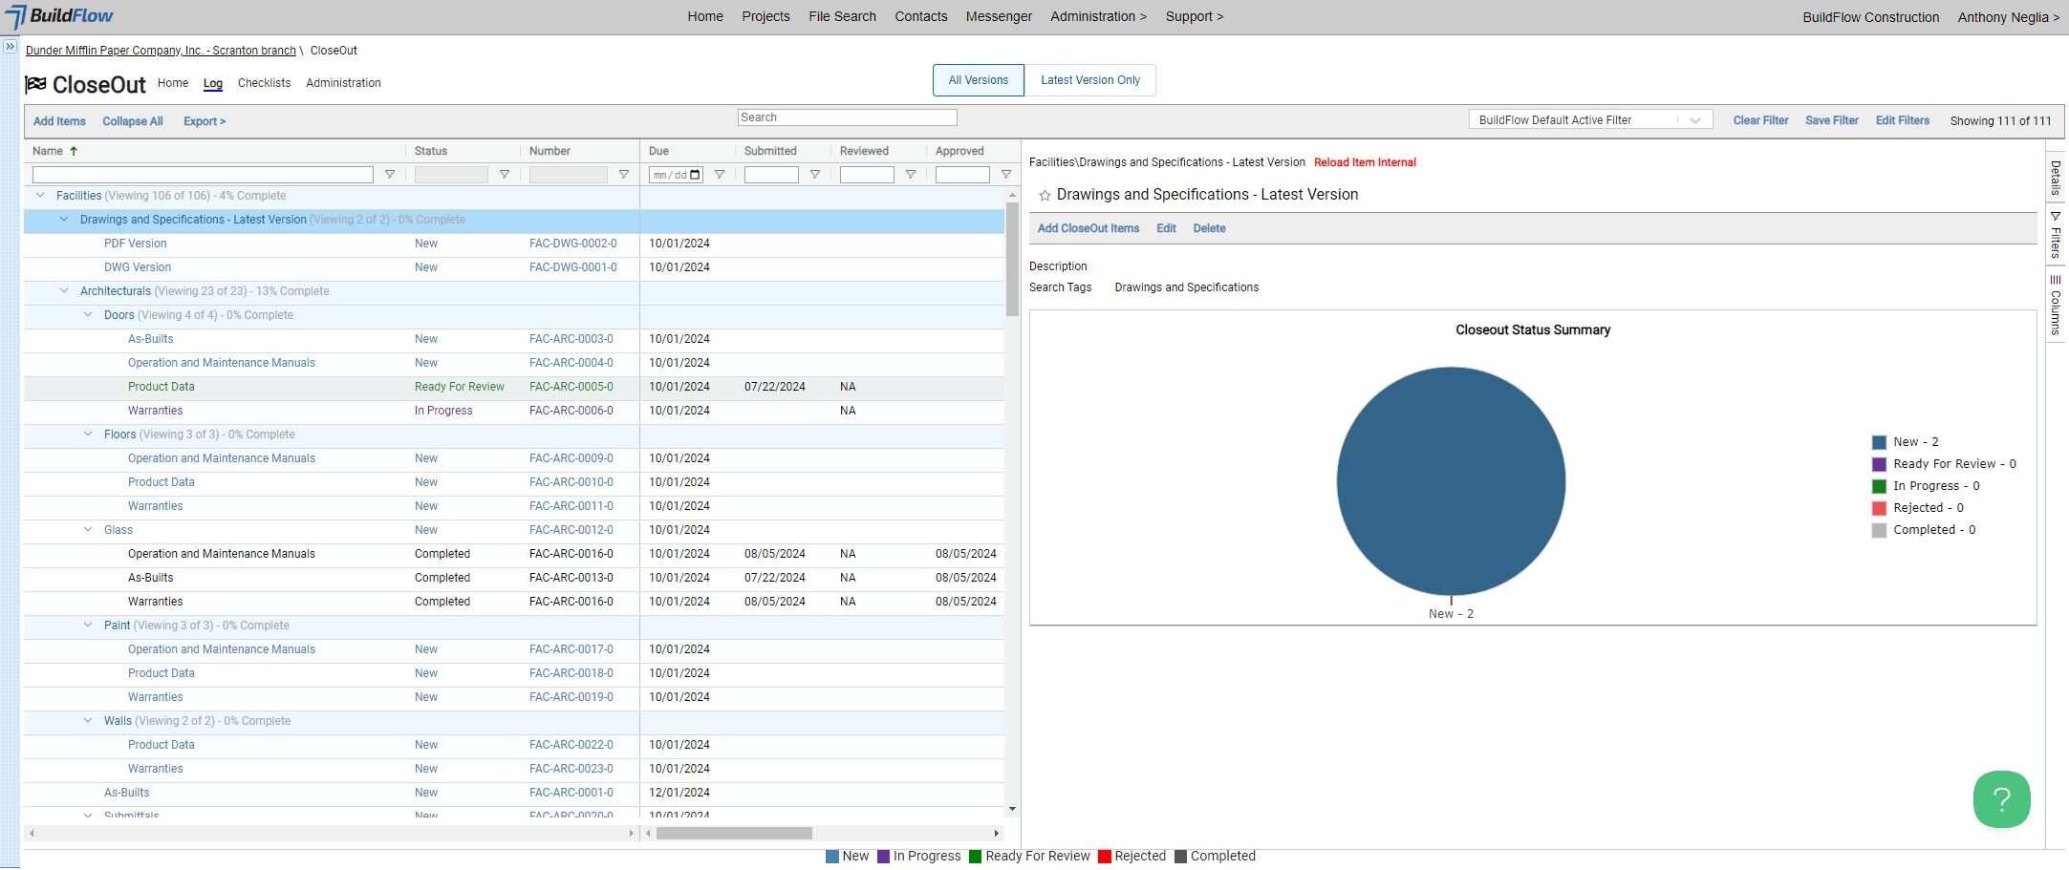Screen dimensions: 2069x870
Task: Click into the Search input field
Action: pyautogui.click(x=847, y=117)
